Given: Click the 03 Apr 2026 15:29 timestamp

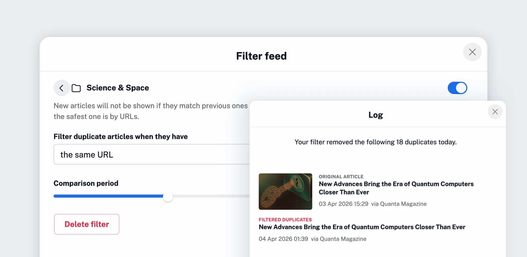Looking at the screenshot, I should click(x=343, y=204).
